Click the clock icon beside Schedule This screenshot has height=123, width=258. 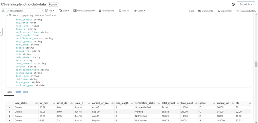tap(233, 4)
